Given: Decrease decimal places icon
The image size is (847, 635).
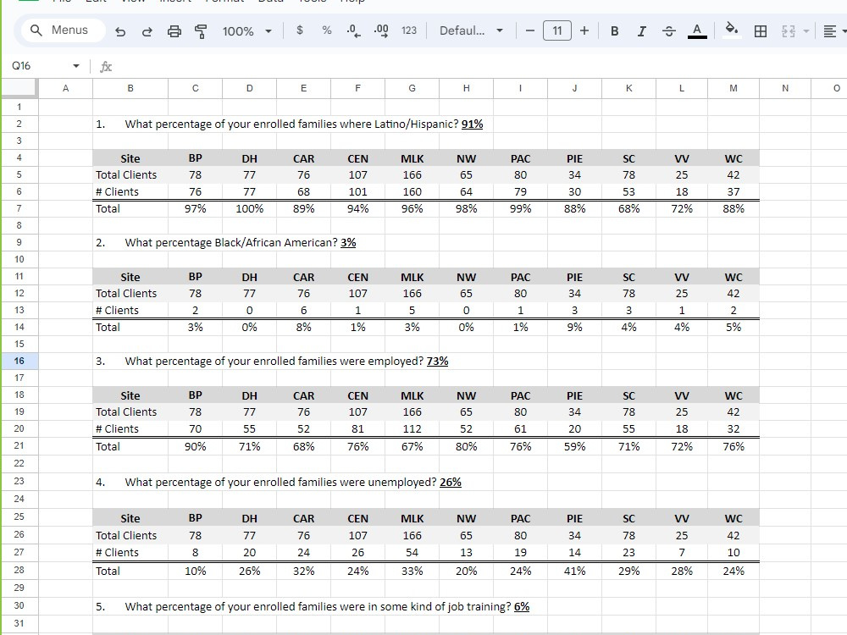Looking at the screenshot, I should pyautogui.click(x=354, y=30).
